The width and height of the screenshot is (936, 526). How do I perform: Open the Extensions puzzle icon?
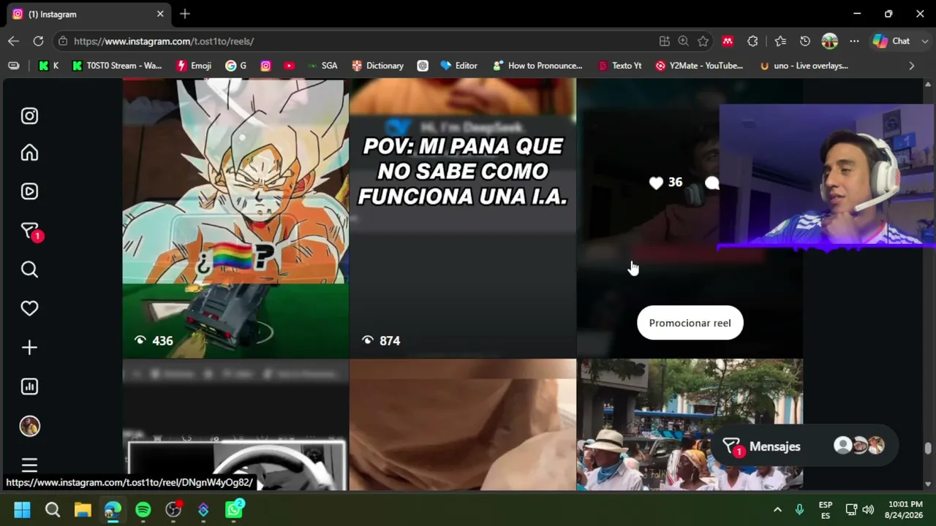[x=752, y=41]
